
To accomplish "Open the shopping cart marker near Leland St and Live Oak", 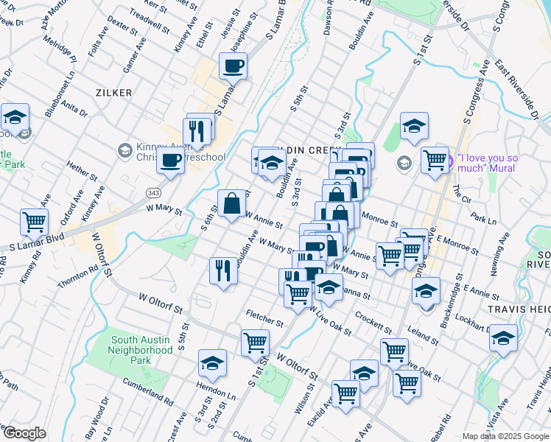I will click(x=395, y=352).
